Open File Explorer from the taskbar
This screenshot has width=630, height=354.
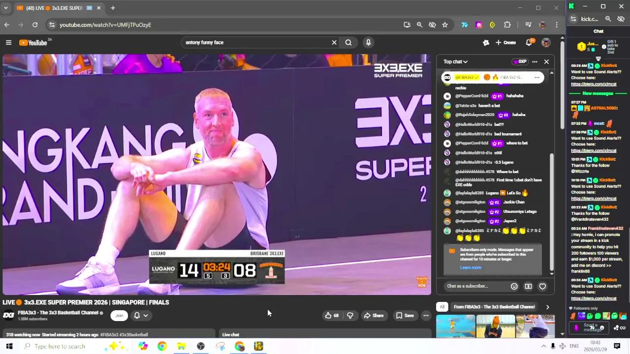(181, 346)
